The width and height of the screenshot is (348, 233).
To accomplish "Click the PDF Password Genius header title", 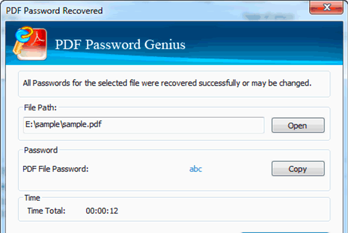I will [120, 45].
